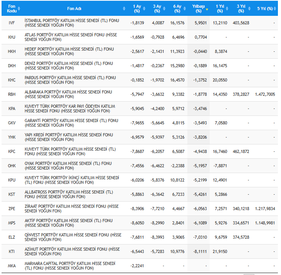
Task: Select fund code KTI
Action: point(12,251)
